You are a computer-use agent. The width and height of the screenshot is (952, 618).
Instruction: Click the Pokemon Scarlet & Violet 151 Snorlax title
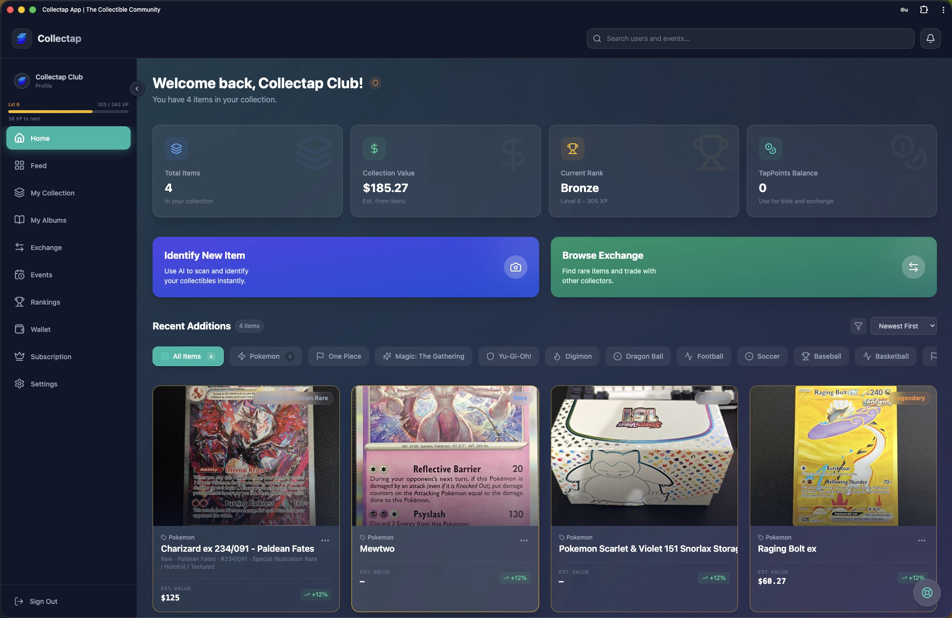click(648, 549)
